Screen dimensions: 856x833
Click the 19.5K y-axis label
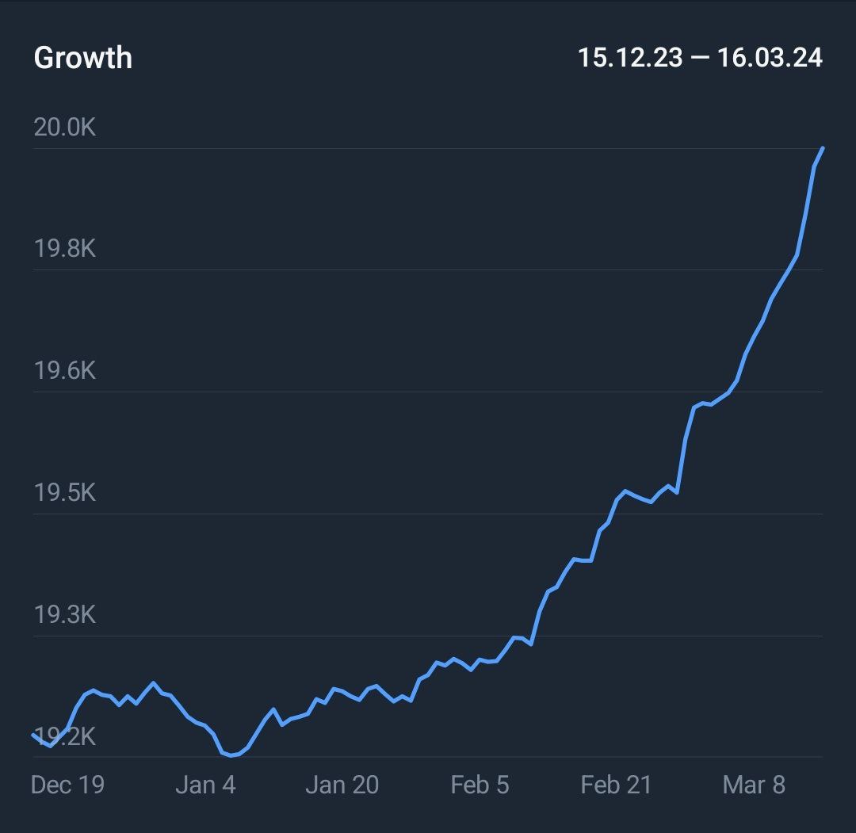point(64,492)
